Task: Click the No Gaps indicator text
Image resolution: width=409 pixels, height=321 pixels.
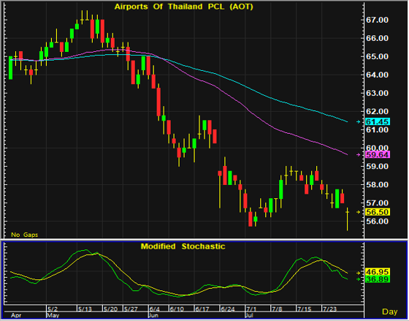Action: pos(25,235)
